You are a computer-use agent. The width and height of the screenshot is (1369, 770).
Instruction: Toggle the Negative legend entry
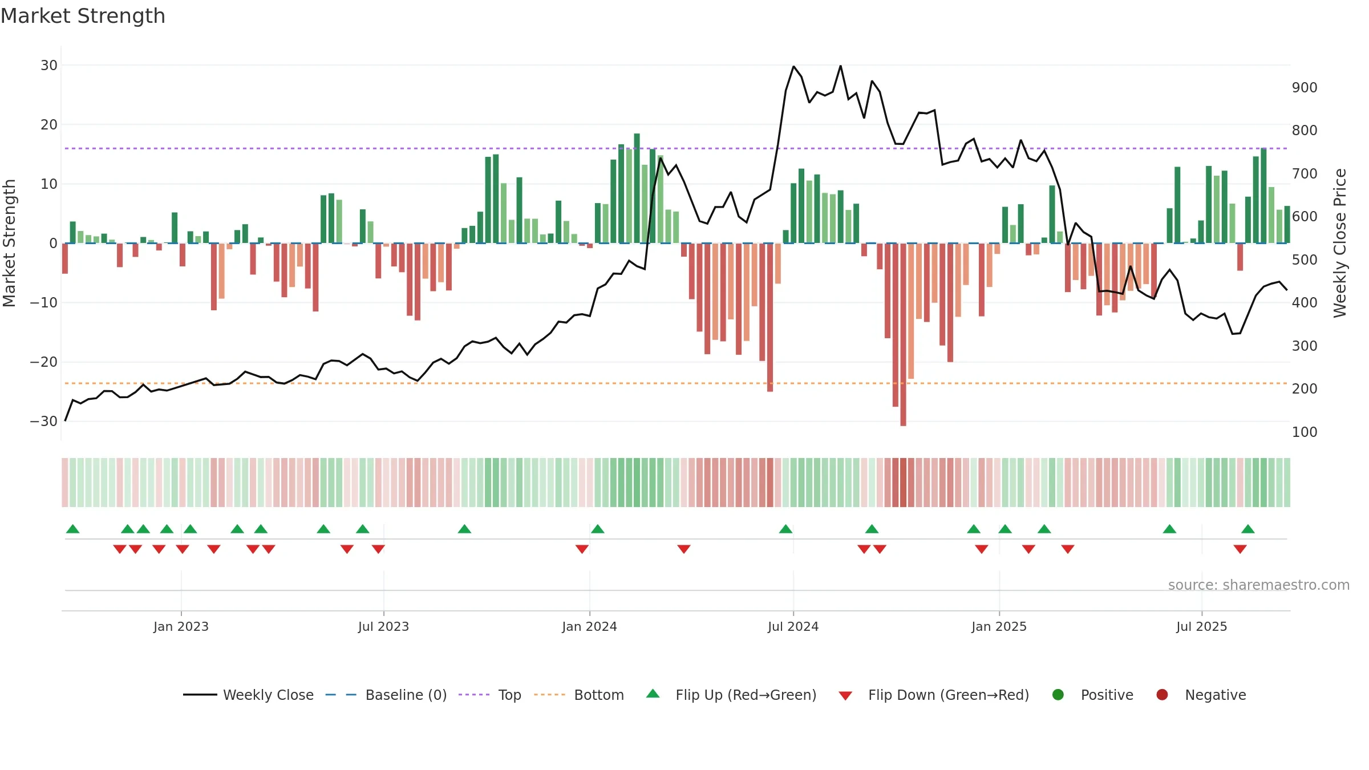coord(1201,695)
